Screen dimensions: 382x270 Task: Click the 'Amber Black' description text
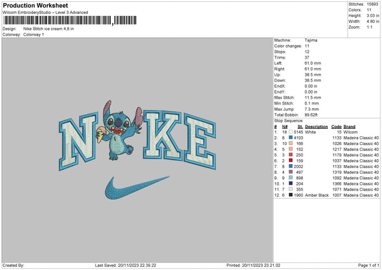tap(316, 195)
